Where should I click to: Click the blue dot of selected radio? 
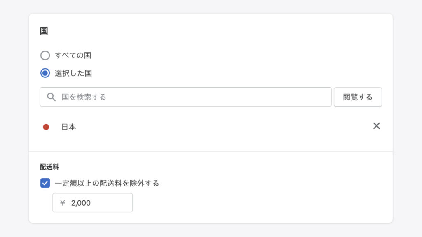coord(45,73)
